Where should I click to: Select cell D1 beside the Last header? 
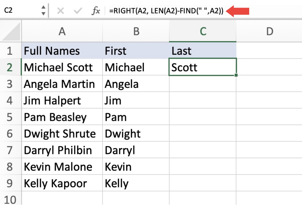269,51
